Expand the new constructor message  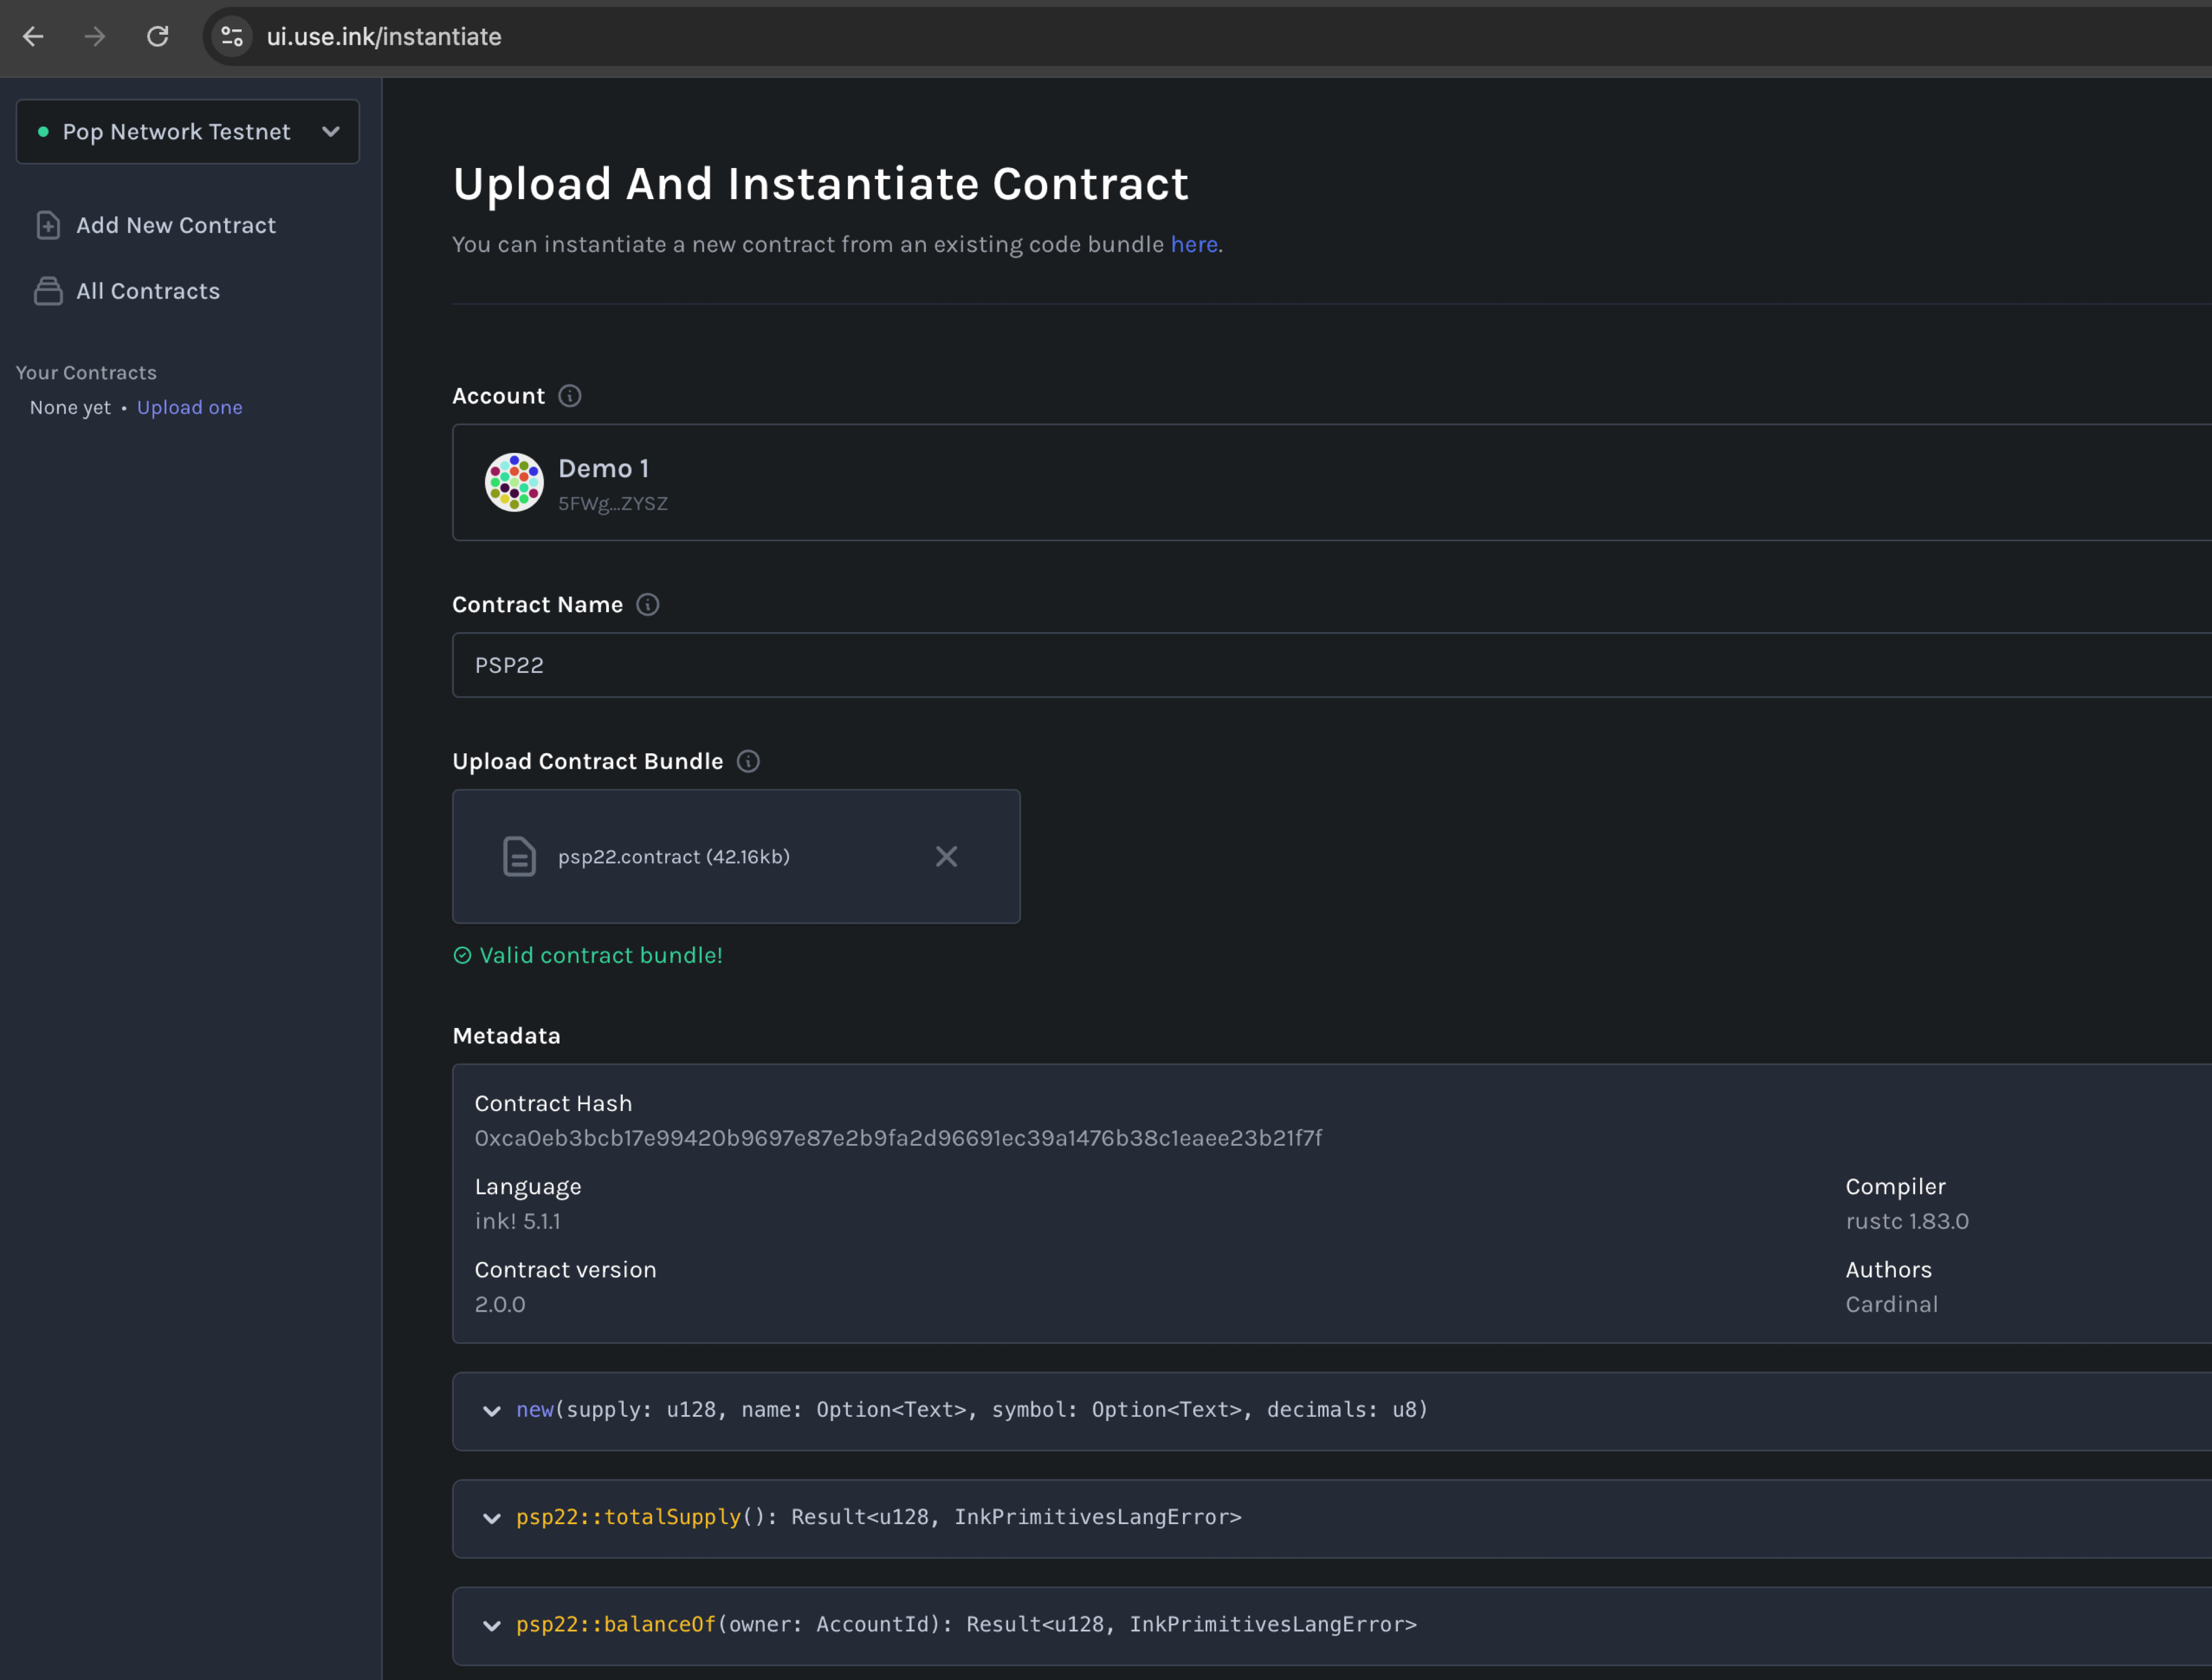(491, 1411)
